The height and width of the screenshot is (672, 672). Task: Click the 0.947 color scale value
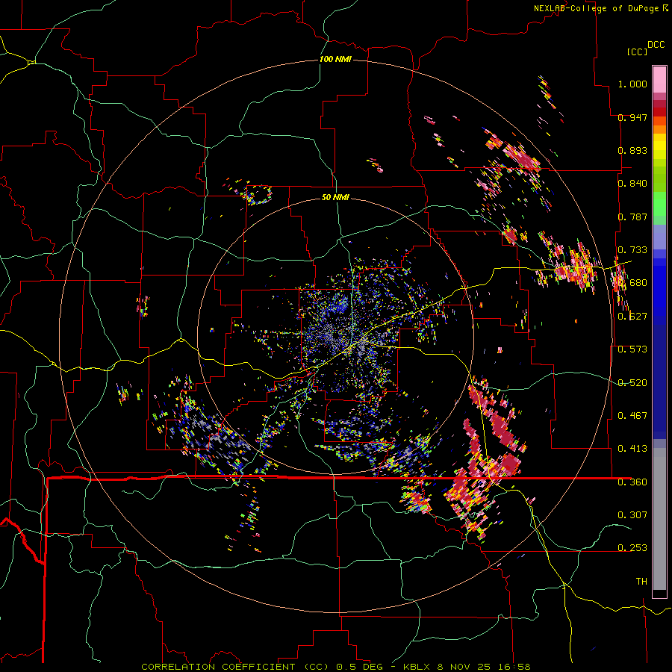click(632, 117)
